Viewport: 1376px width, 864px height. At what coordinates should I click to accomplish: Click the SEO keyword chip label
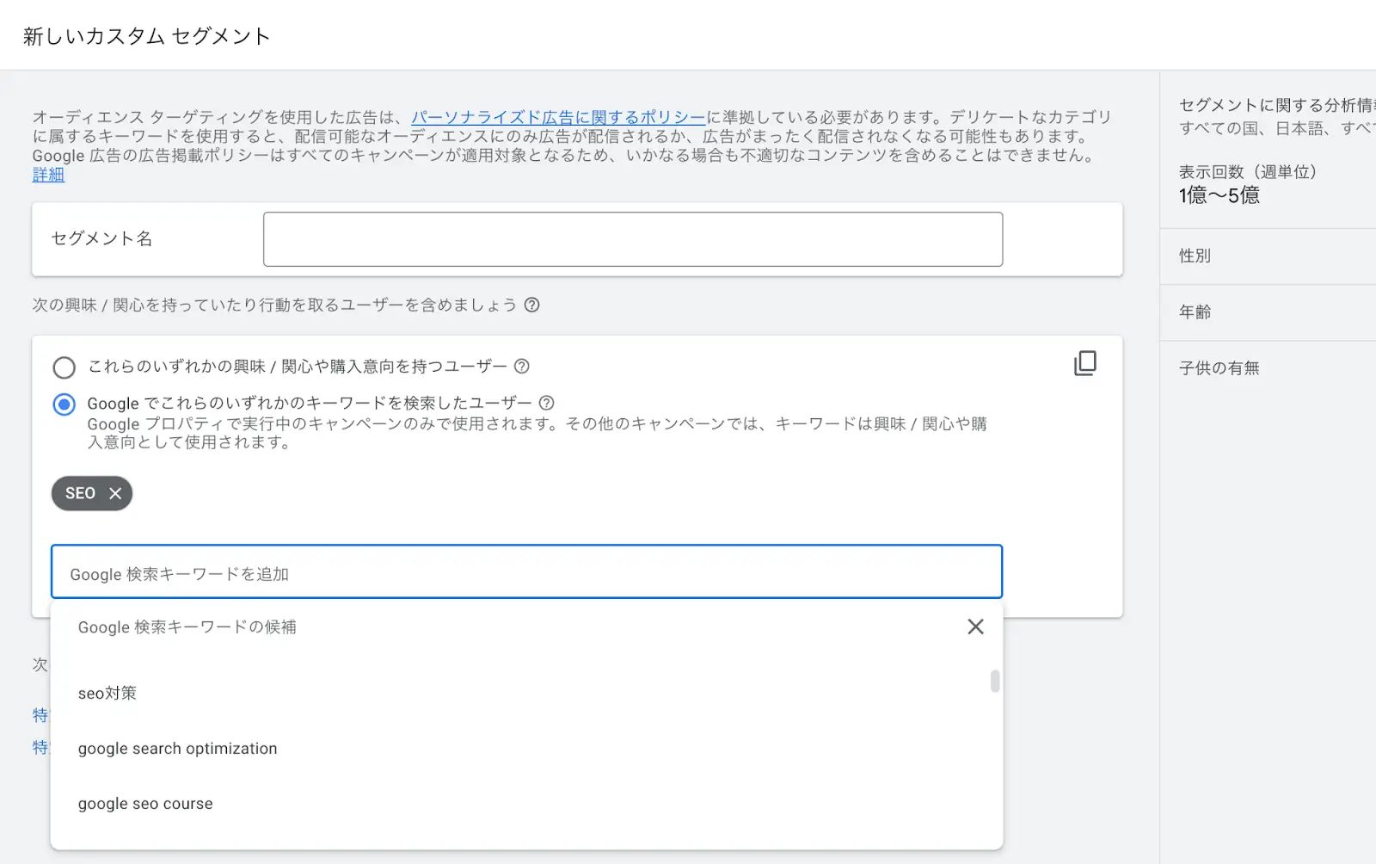click(x=80, y=493)
